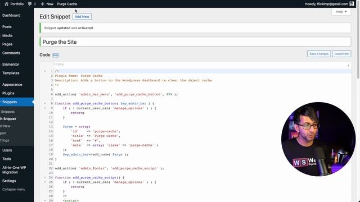Click Purge Cache in the admin bar

[x=67, y=4]
